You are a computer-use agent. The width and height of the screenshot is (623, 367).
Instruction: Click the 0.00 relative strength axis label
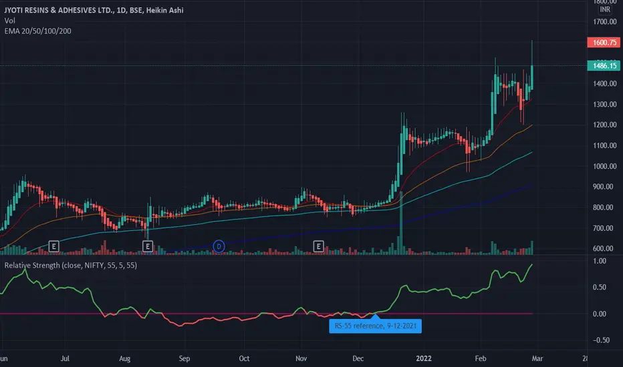tap(600, 314)
